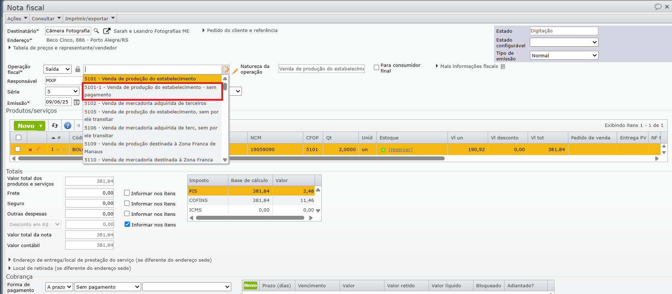Open the Tipo de emissão dropdown
This screenshot has width=672, height=294.
(564, 55)
